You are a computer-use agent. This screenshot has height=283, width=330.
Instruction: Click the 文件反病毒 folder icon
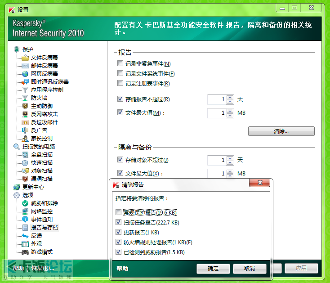[x=25, y=58]
